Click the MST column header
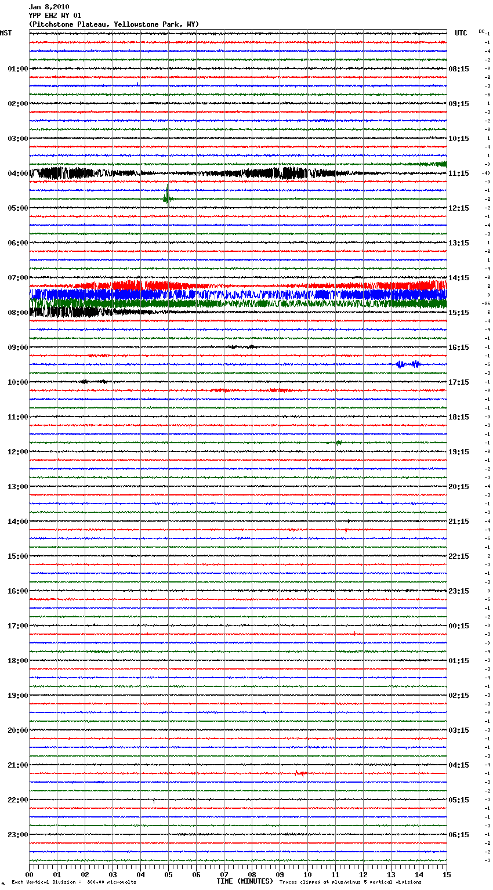The width and height of the screenshot is (493, 890). pyautogui.click(x=6, y=33)
